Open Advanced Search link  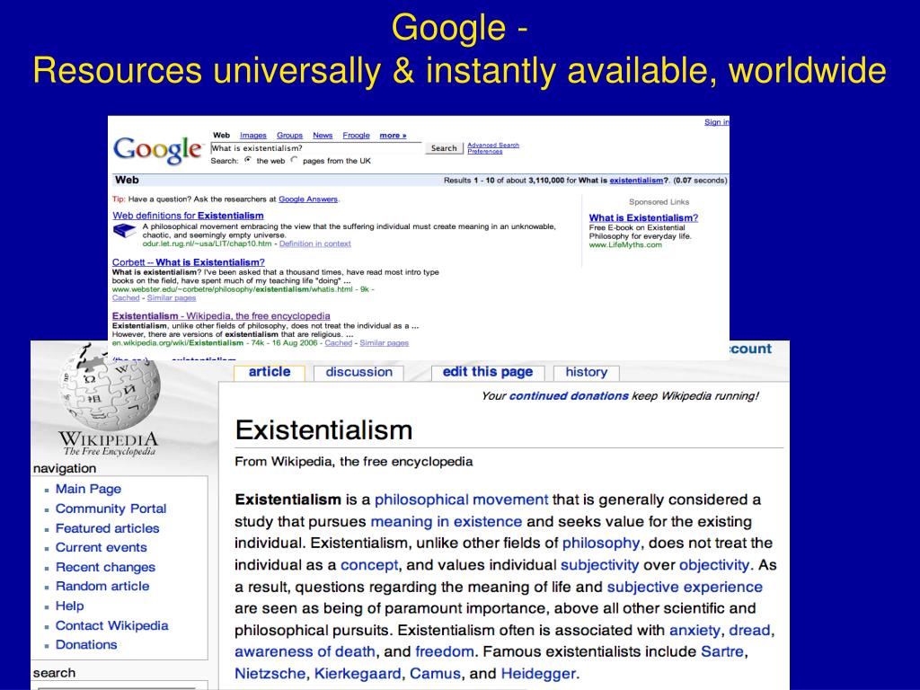[493, 145]
